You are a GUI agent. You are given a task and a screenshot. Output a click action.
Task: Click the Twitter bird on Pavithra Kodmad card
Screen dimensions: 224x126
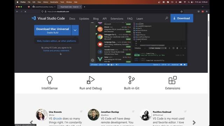185,111
